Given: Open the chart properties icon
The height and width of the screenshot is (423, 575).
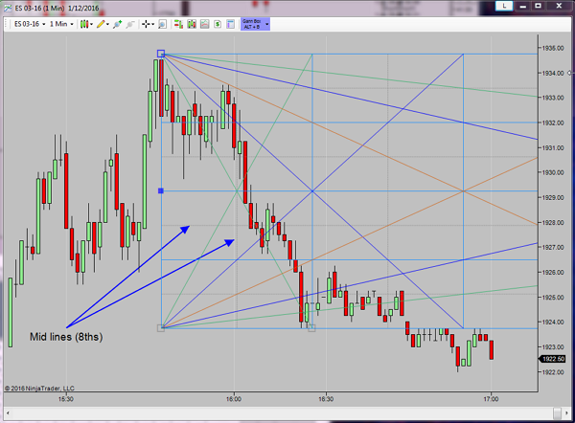Looking at the screenshot, I should (230, 24).
